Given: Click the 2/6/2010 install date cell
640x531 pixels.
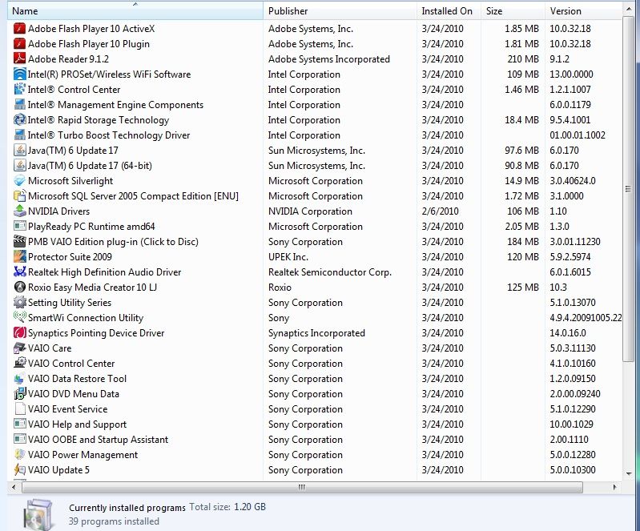Looking at the screenshot, I should pyautogui.click(x=440, y=211).
